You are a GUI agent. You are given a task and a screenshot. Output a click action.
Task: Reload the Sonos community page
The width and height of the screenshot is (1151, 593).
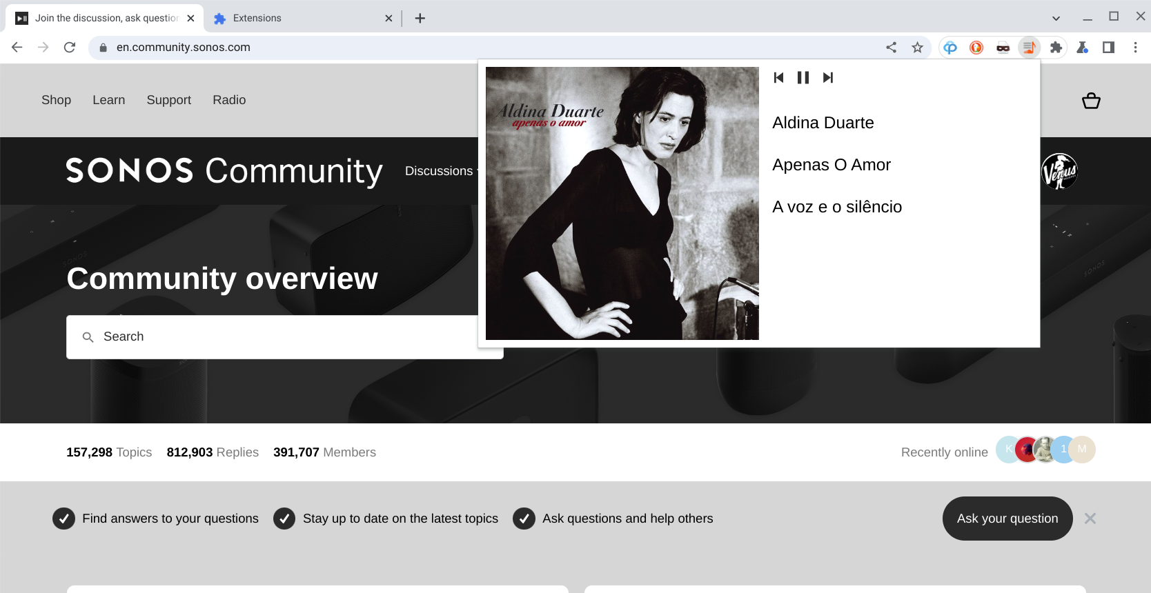point(70,47)
